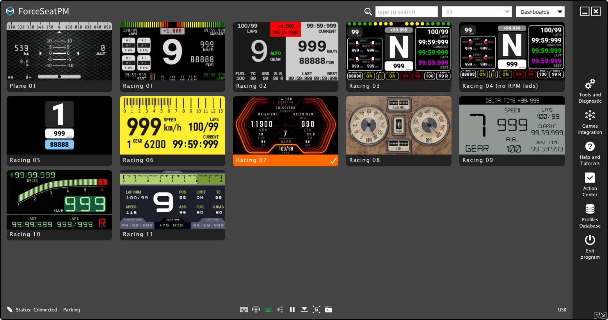Image resolution: width=608 pixels, height=320 pixels.
Task: Open Profiles Database
Action: pos(590,216)
